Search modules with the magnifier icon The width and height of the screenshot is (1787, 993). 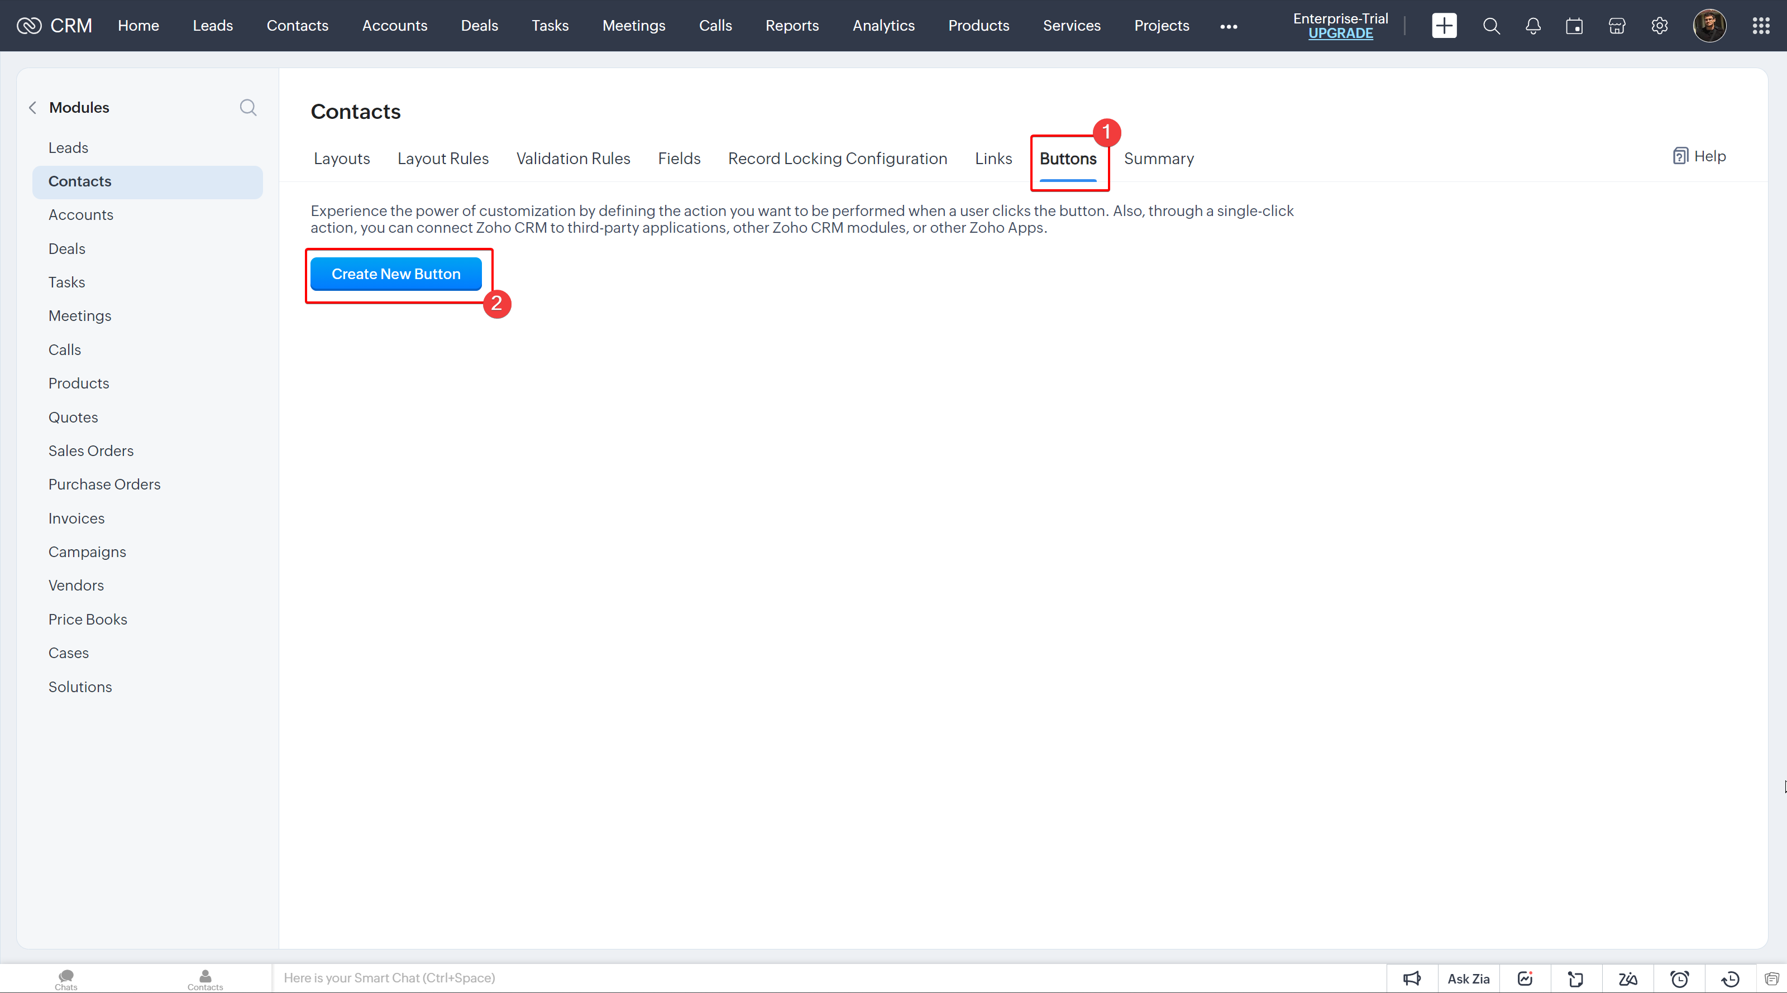click(x=247, y=108)
